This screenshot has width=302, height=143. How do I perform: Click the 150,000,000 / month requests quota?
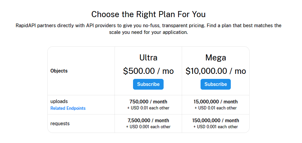[x=216, y=121]
